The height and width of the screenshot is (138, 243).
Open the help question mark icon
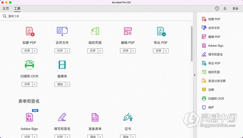coord(217,9)
